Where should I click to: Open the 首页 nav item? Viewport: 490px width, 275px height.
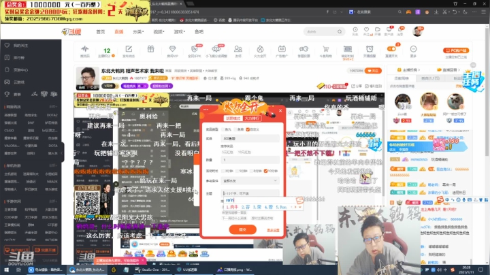coord(100,31)
